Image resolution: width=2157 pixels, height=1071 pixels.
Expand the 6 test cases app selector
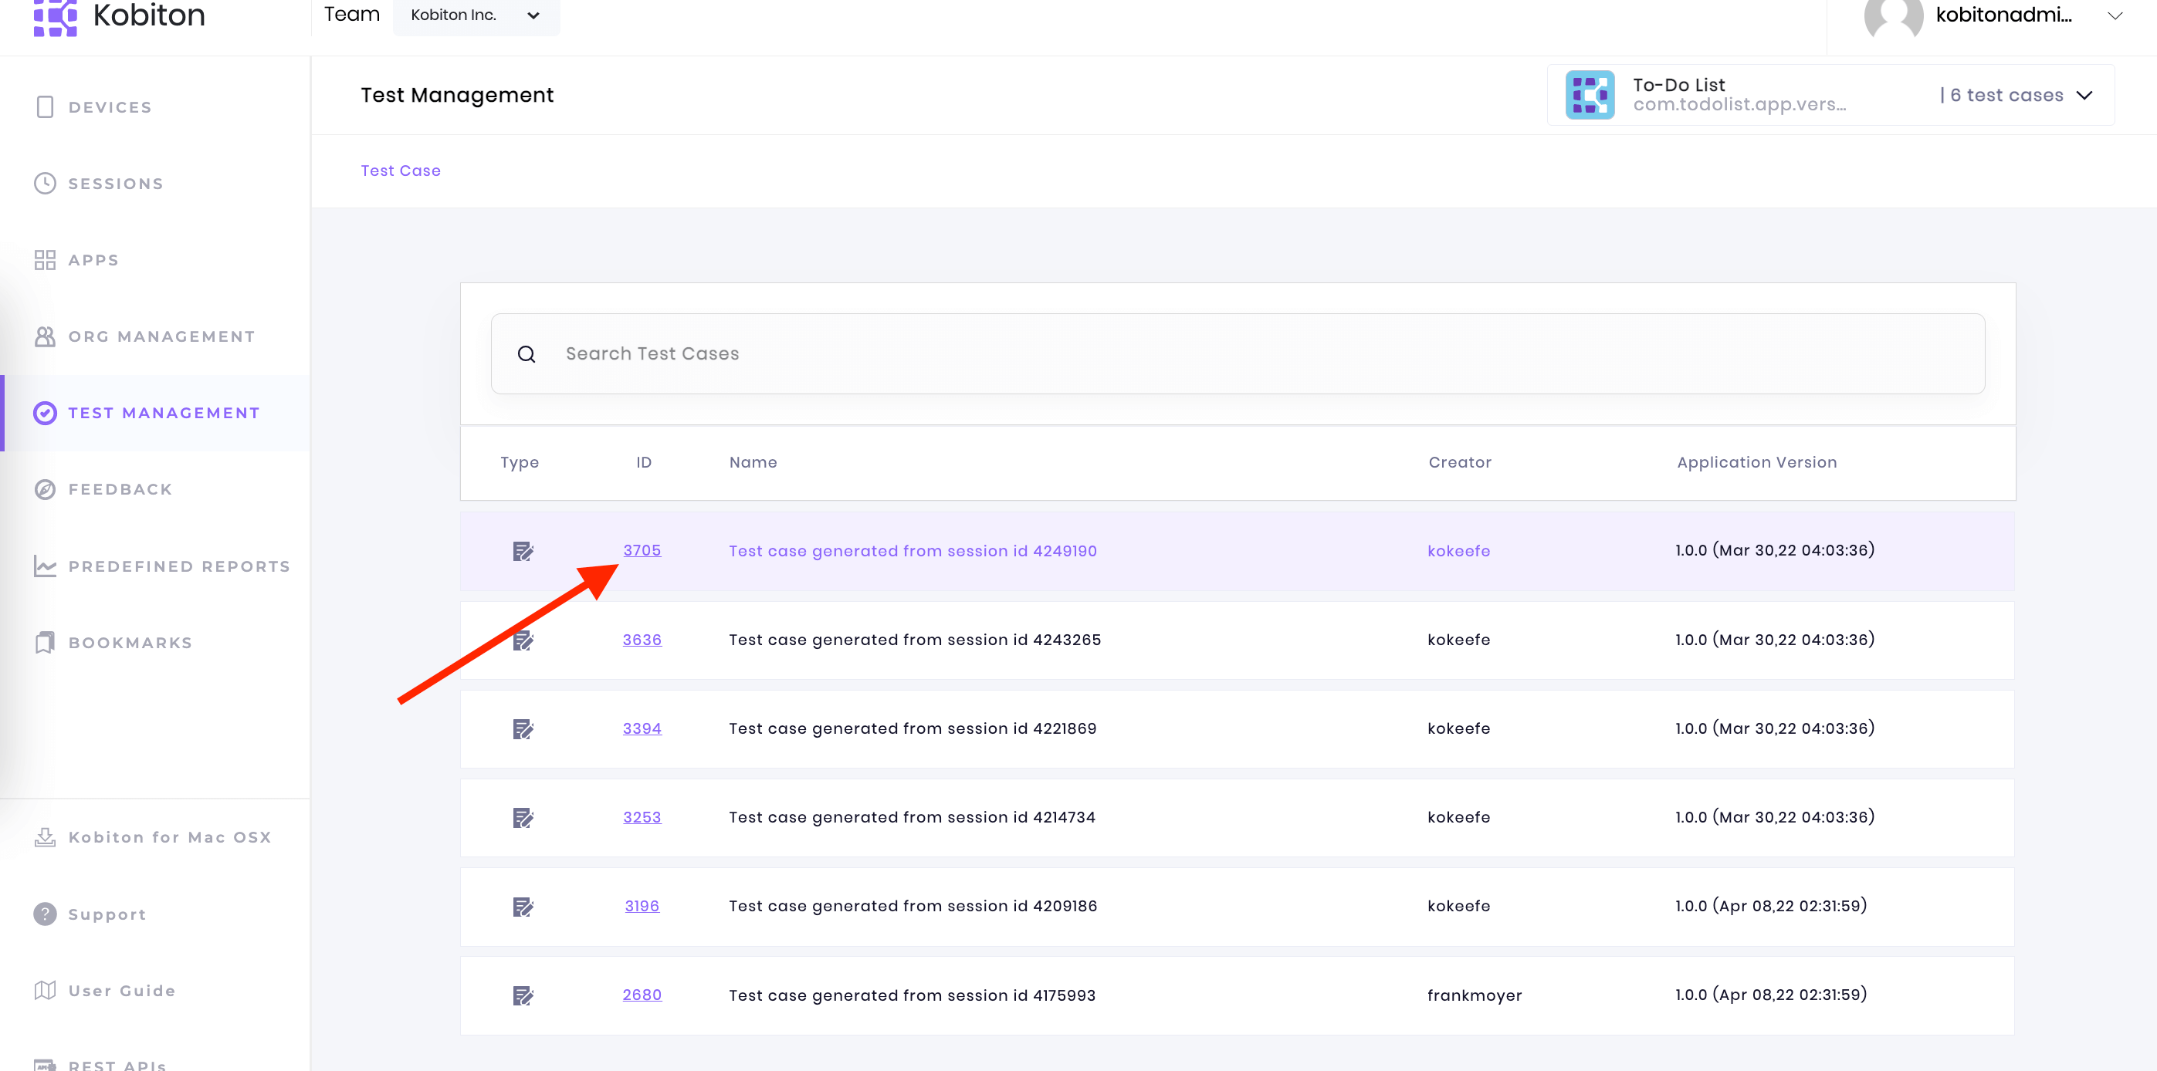2084,96
